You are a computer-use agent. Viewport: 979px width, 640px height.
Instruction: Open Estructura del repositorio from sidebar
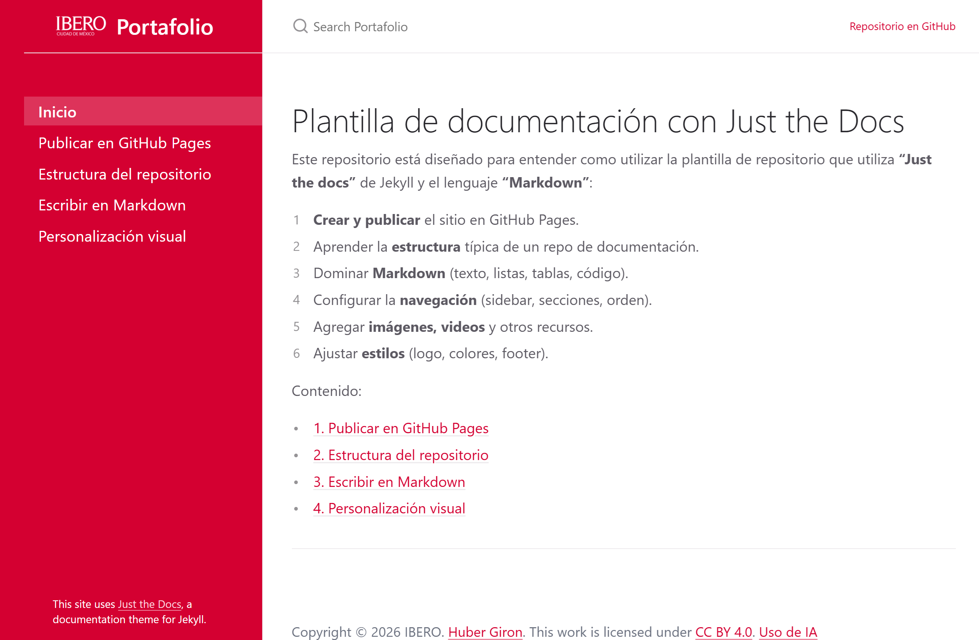(124, 174)
